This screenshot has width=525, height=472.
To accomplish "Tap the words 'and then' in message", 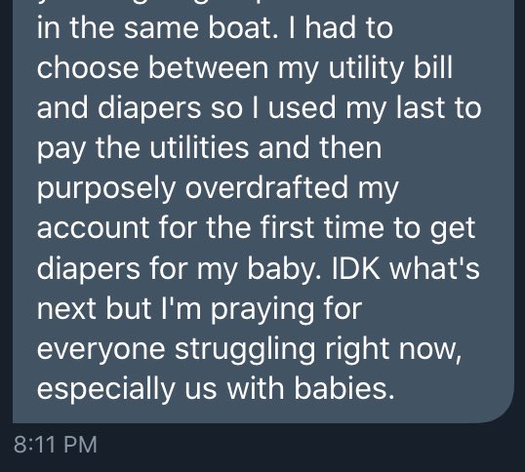I will coord(320,148).
